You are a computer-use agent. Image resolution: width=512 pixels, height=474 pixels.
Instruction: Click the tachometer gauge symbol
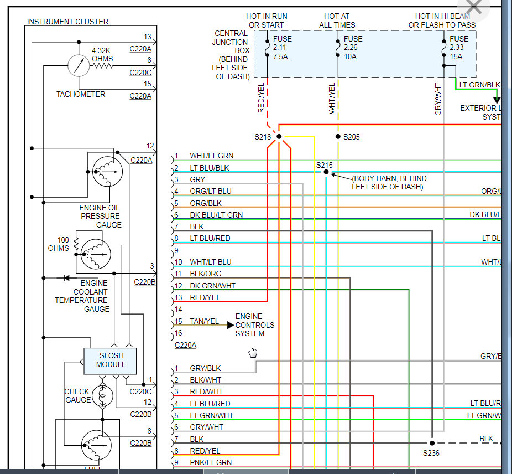pos(79,66)
